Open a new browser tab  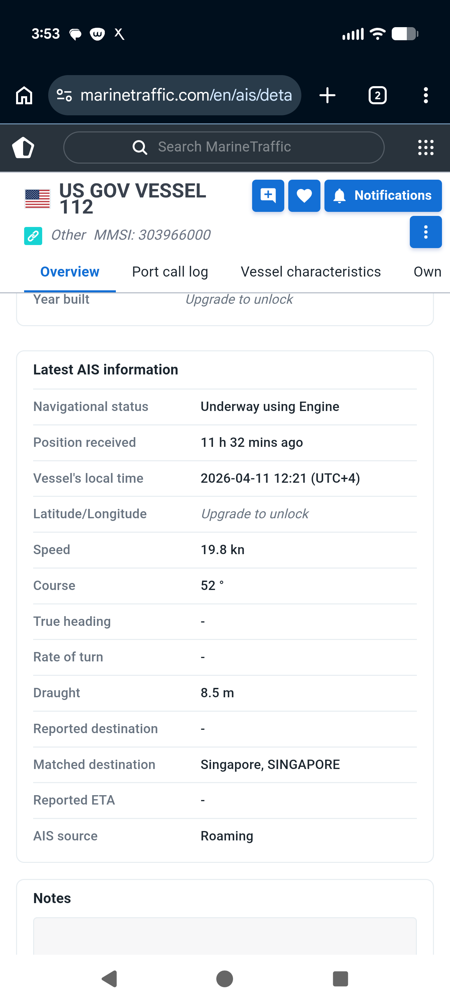click(x=327, y=96)
